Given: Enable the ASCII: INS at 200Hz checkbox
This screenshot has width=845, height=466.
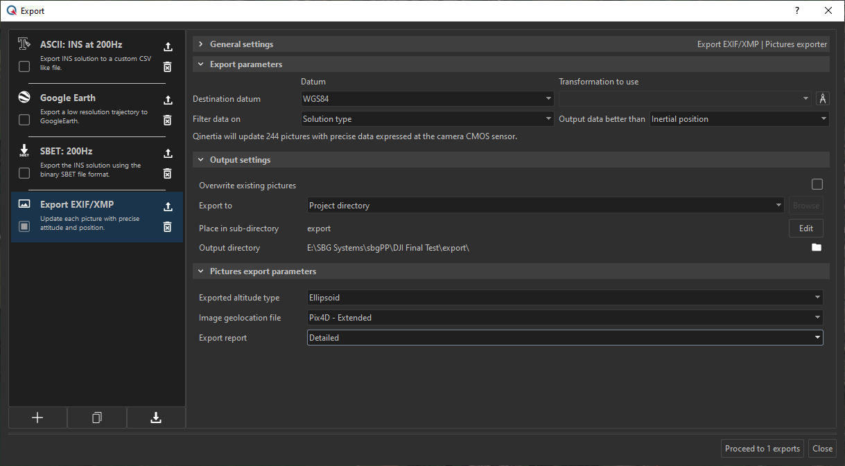Looking at the screenshot, I should point(24,66).
